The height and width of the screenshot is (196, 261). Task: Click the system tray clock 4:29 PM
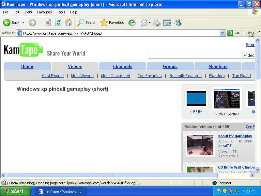click(249, 191)
